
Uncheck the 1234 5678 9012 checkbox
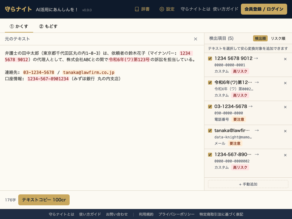tap(210, 58)
